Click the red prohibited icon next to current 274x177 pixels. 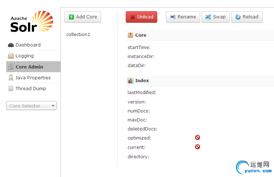198,147
